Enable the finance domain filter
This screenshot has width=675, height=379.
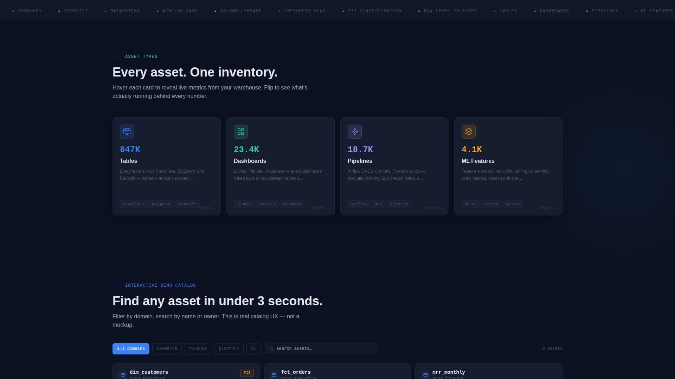pyautogui.click(x=198, y=348)
